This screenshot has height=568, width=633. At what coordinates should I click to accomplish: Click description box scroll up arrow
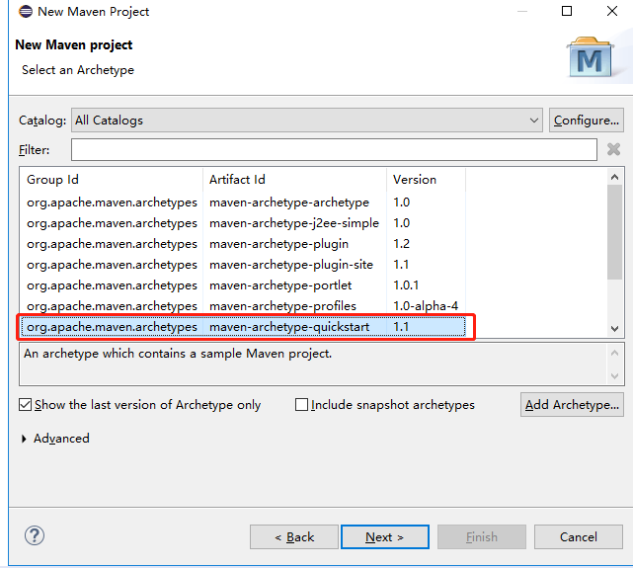(x=615, y=353)
